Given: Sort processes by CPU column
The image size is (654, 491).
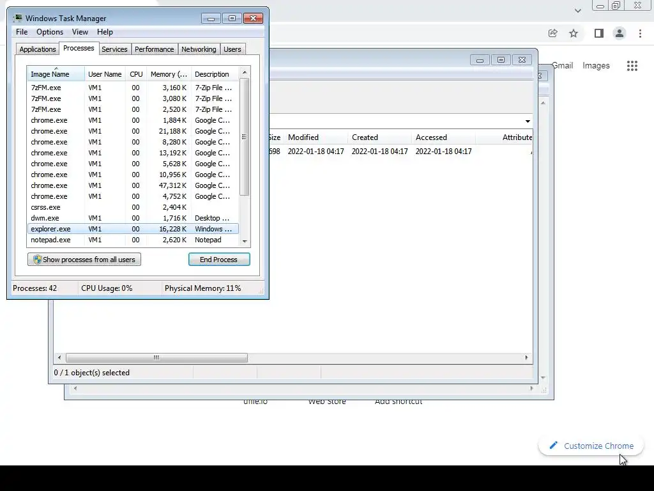Looking at the screenshot, I should (x=136, y=74).
